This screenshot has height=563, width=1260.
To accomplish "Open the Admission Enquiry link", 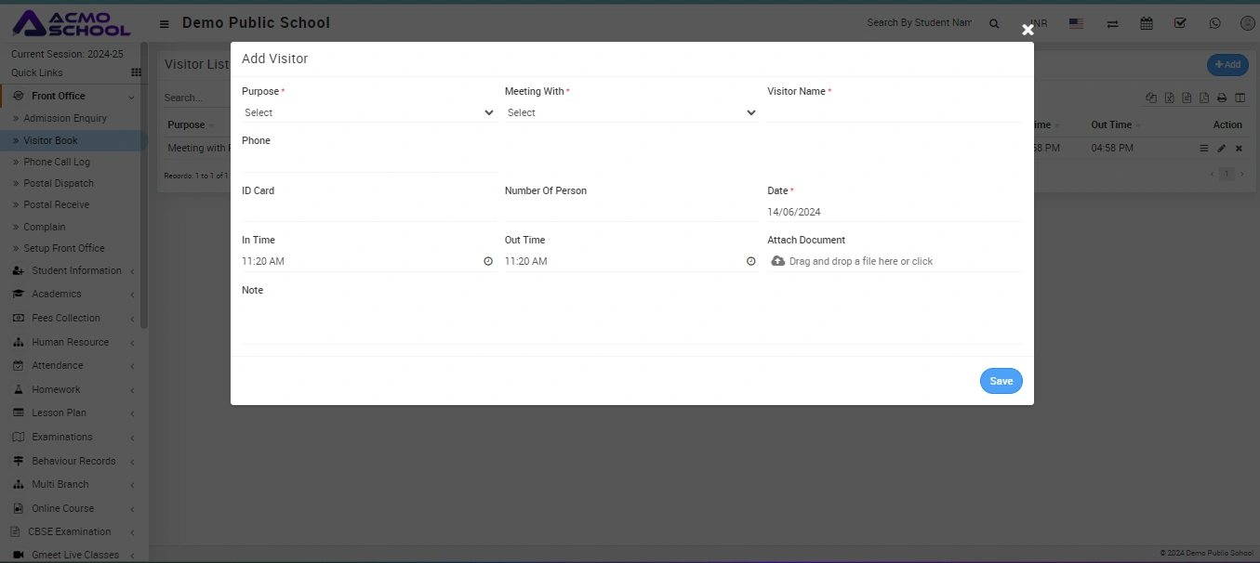I will pyautogui.click(x=65, y=118).
